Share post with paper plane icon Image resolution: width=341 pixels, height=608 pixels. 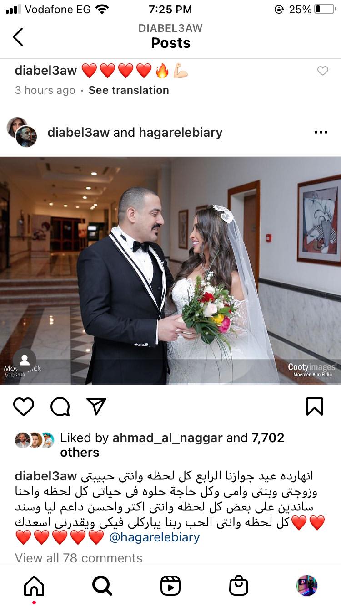tap(96, 406)
